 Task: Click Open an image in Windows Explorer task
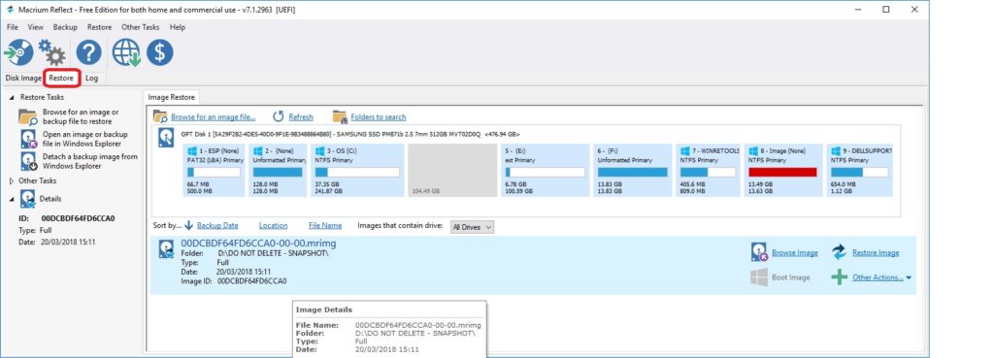click(x=85, y=139)
